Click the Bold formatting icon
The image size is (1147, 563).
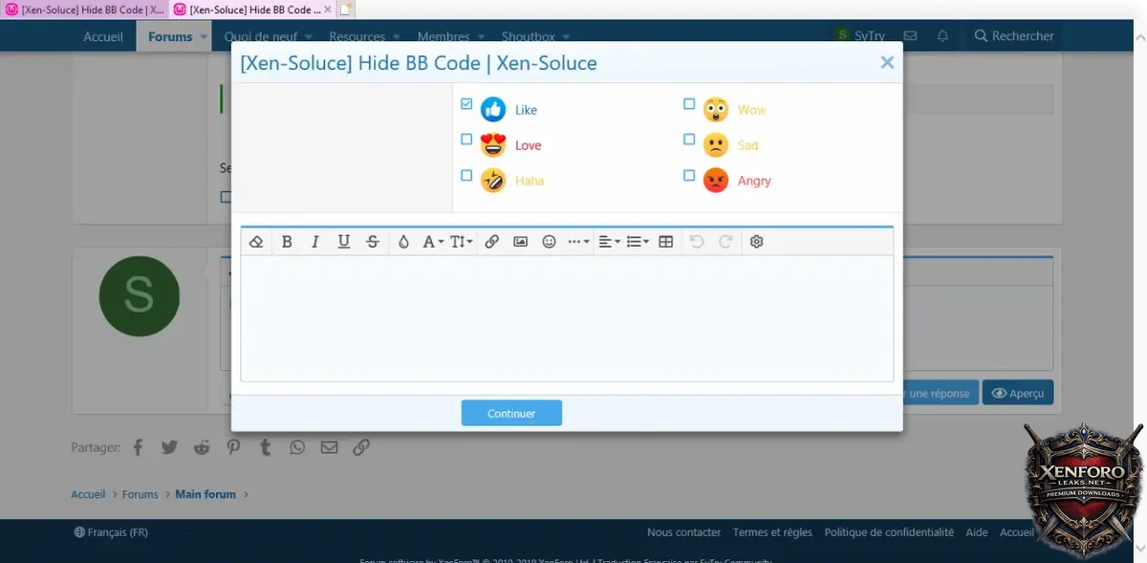[287, 242]
